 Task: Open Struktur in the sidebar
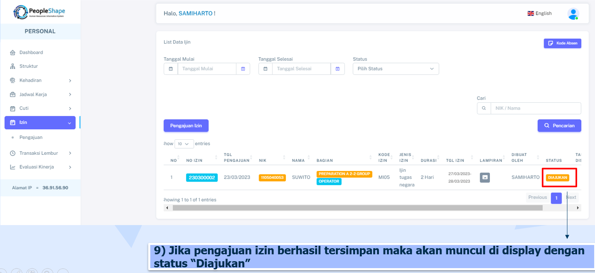point(28,66)
